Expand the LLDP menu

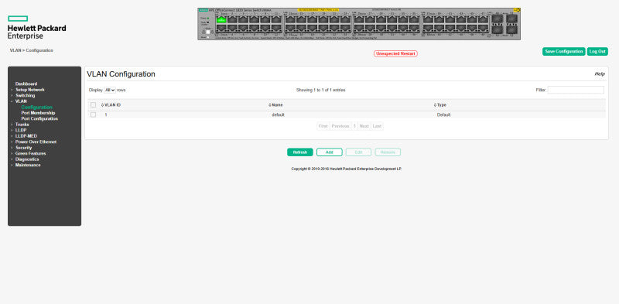coord(21,130)
